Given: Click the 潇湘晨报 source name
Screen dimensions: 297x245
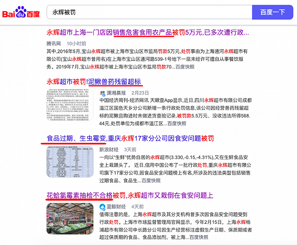Looking at the screenshot, I should (x=116, y=93).
